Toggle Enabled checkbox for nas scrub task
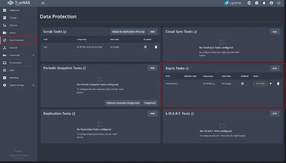The image size is (286, 163). (145, 47)
